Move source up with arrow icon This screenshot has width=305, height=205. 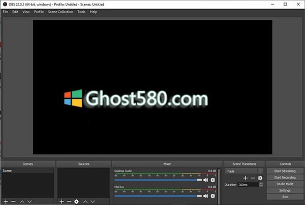pos(85,201)
